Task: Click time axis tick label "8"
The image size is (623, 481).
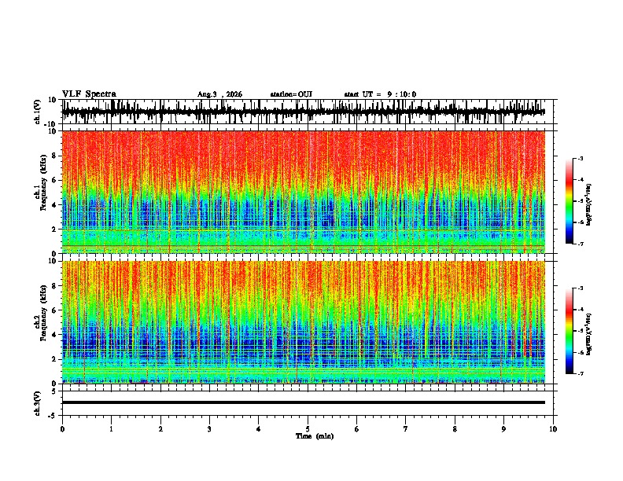Action: pos(455,429)
